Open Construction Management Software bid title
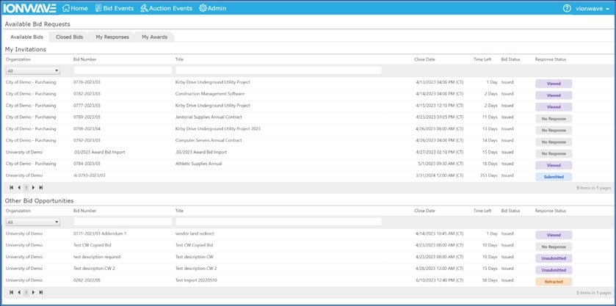Viewport: 616px width, 306px height. pyautogui.click(x=210, y=94)
